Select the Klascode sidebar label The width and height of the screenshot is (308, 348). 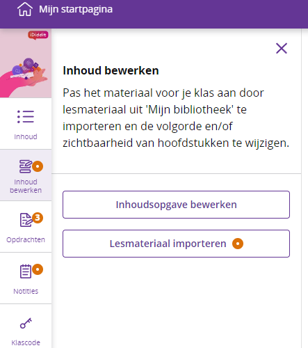pyautogui.click(x=26, y=342)
